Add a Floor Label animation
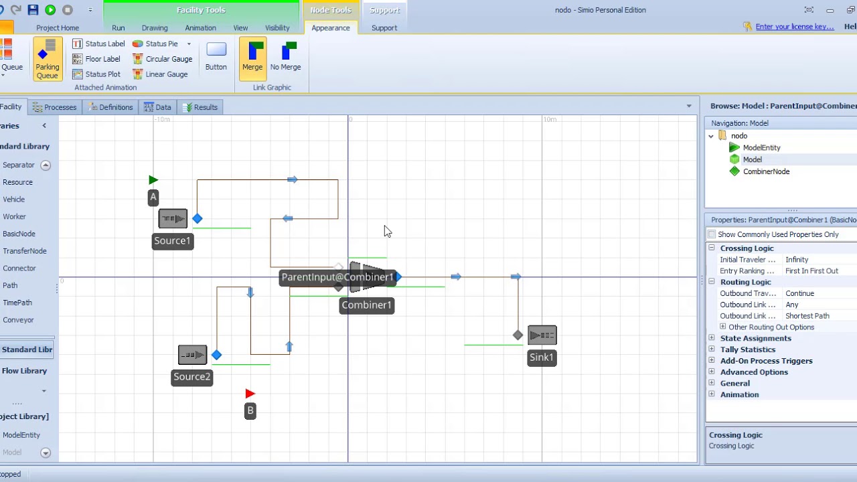The image size is (857, 482). [96, 59]
